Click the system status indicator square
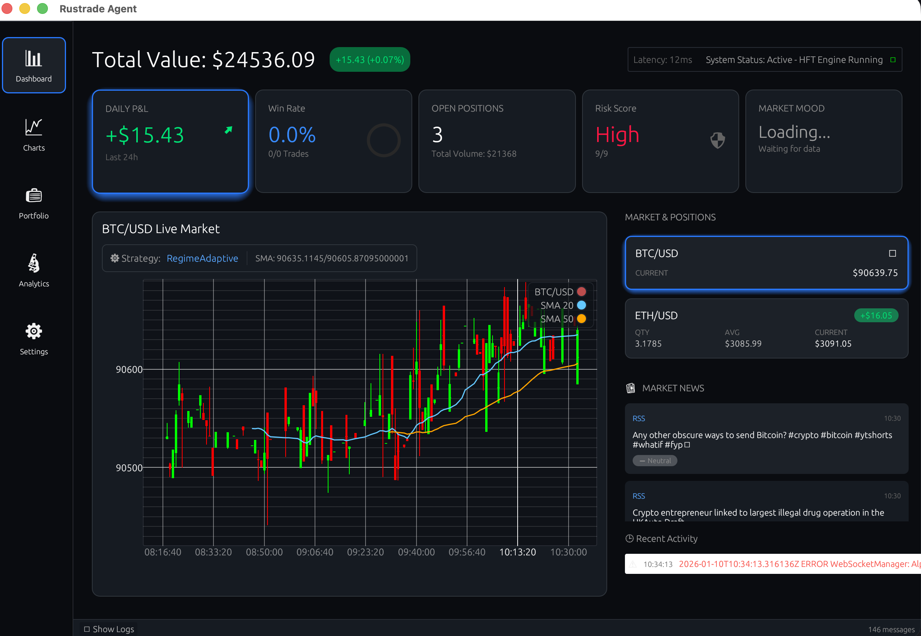The width and height of the screenshot is (921, 636). pos(893,60)
